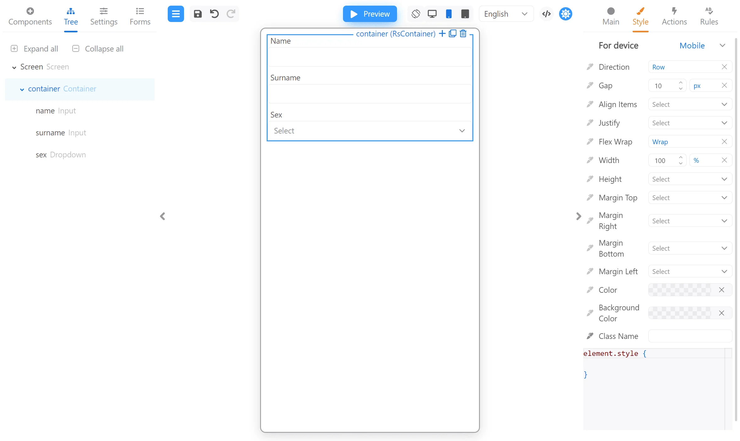Screen dimensions: 740x441
Task: Clear the Gap px unit
Action: [x=724, y=85]
